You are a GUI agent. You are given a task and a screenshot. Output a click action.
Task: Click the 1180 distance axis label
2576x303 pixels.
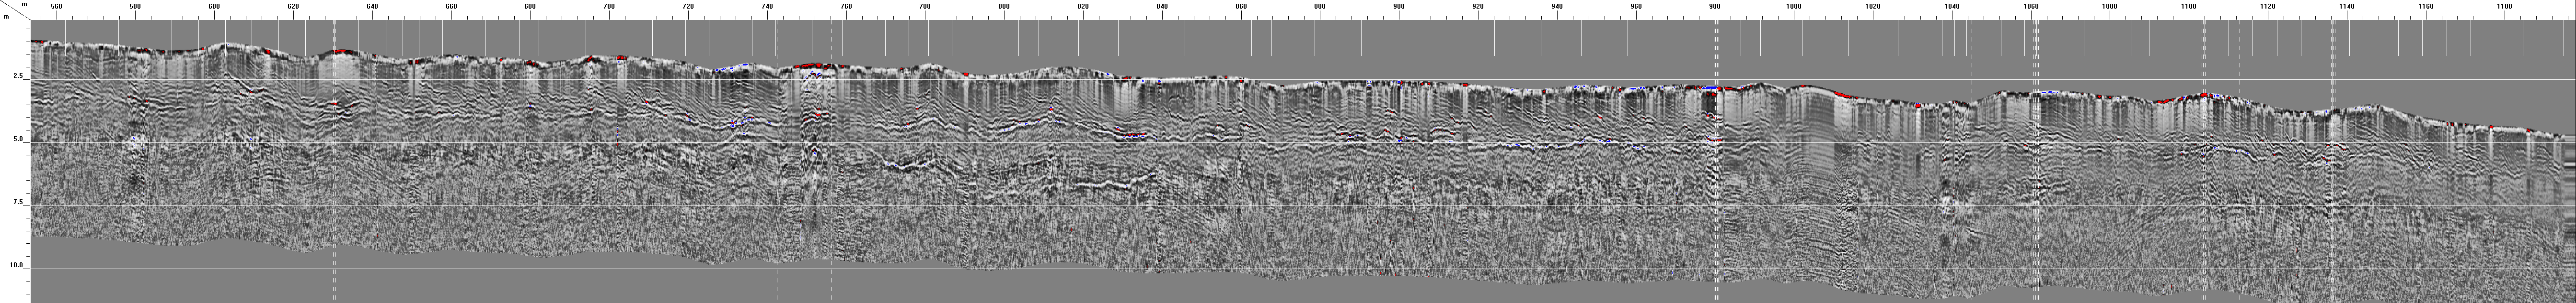tap(2505, 6)
